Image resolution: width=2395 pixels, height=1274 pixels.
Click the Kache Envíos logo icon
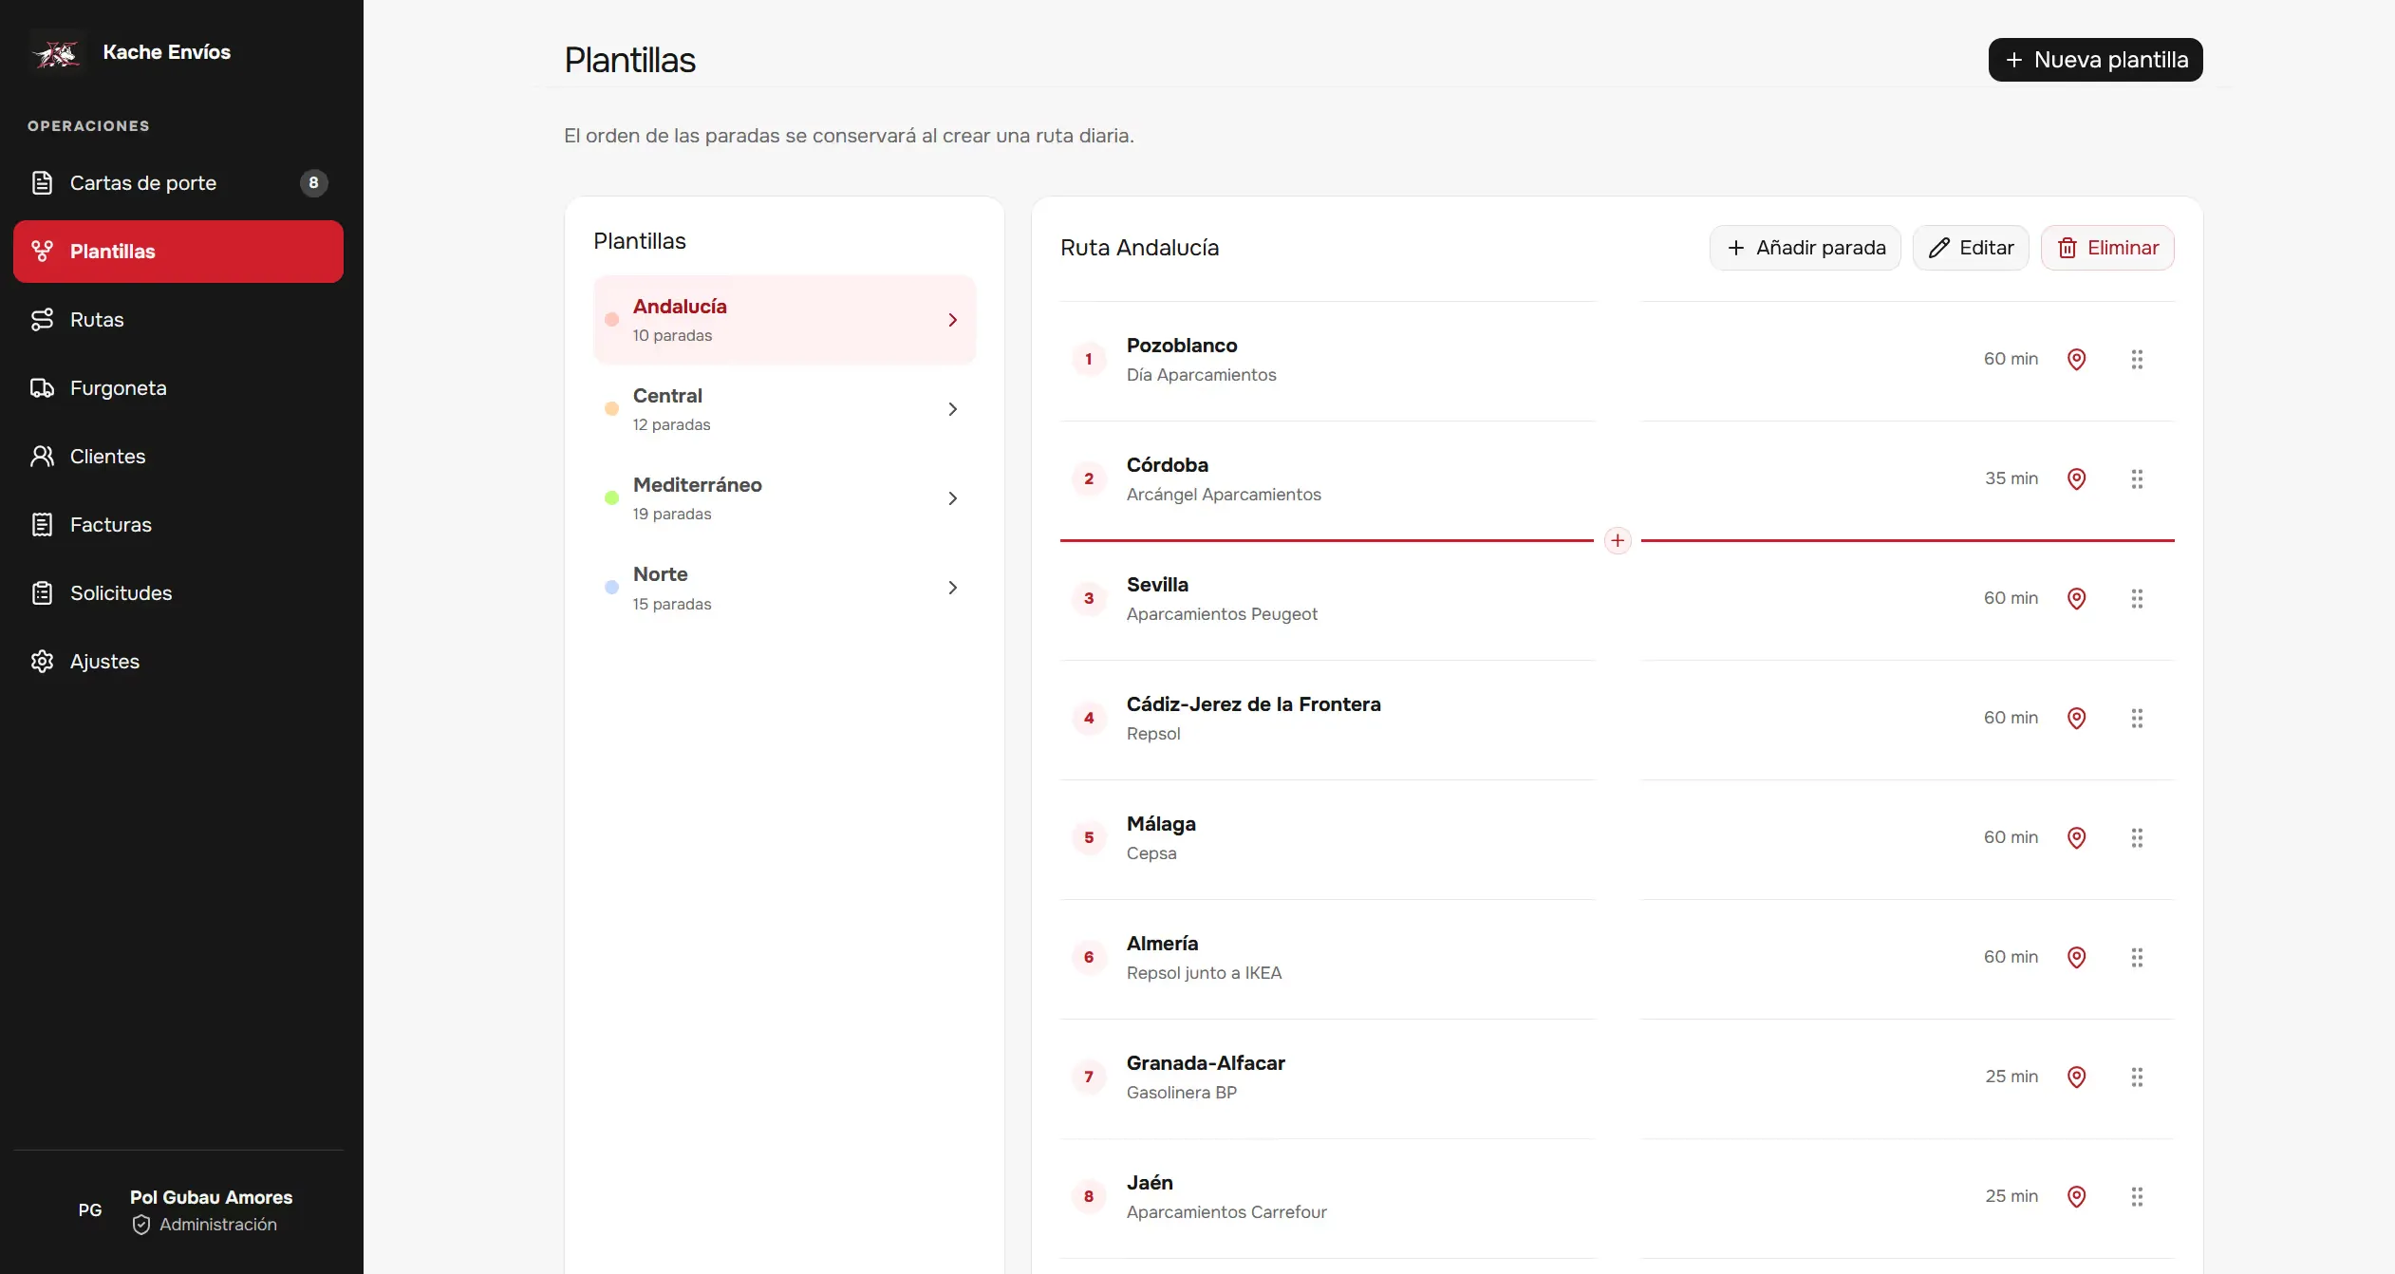pyautogui.click(x=57, y=52)
